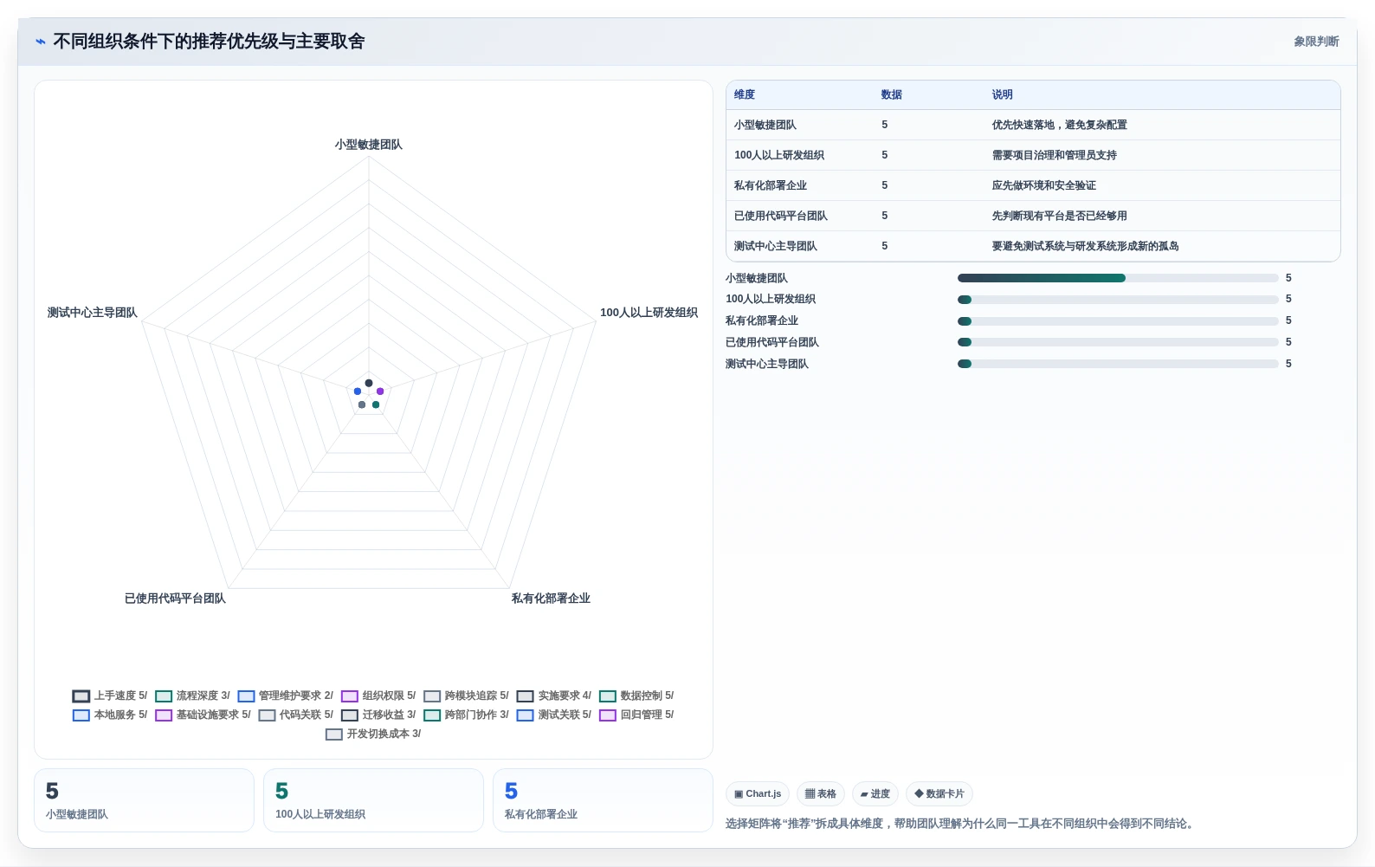Toggle the 跨模块追踪 5/ legend item

click(466, 696)
